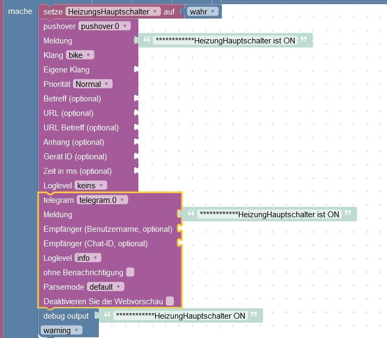Click the auf label in setze block
The height and width of the screenshot is (338, 387).
click(x=169, y=12)
